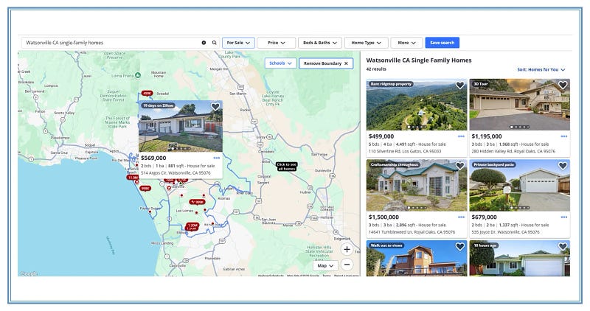
Task: Click the '19 days on Zillow' badge
Action: tap(158, 105)
